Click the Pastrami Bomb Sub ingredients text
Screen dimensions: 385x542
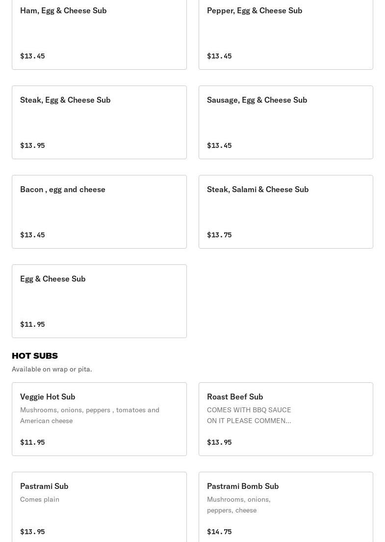239,505
